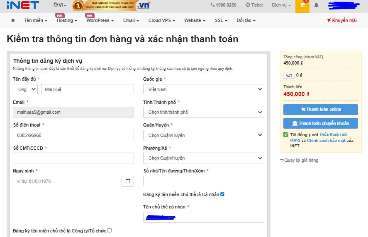Image resolution: width=368 pixels, height=237 pixels.
Task: Click the Email field maihuea5@gmail.com
Action: [73, 112]
